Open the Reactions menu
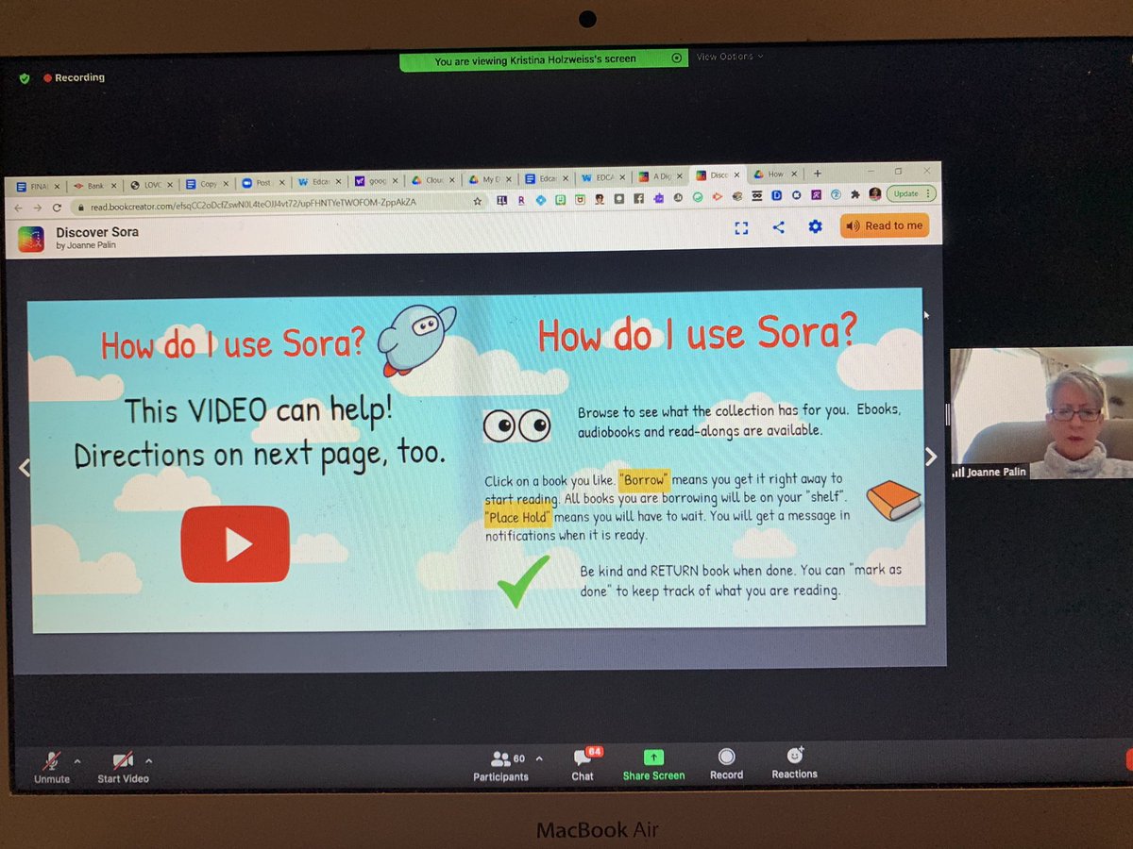This screenshot has height=849, width=1133. click(x=794, y=763)
